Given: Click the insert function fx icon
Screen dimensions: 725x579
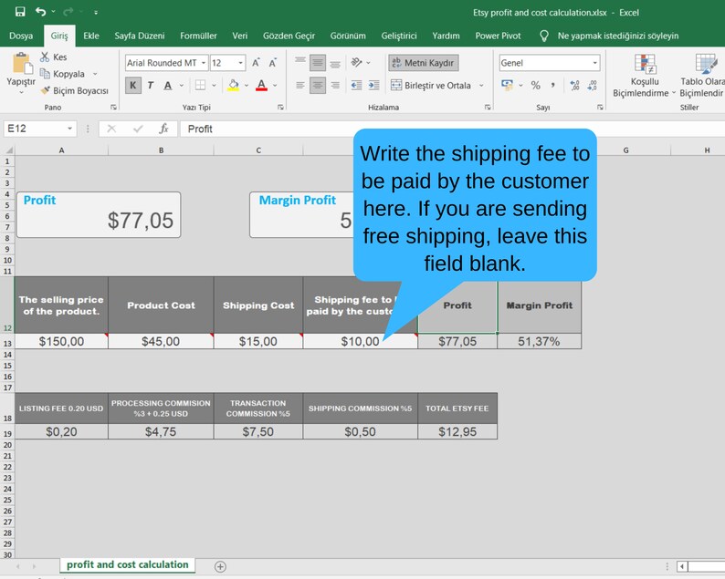Looking at the screenshot, I should [163, 129].
